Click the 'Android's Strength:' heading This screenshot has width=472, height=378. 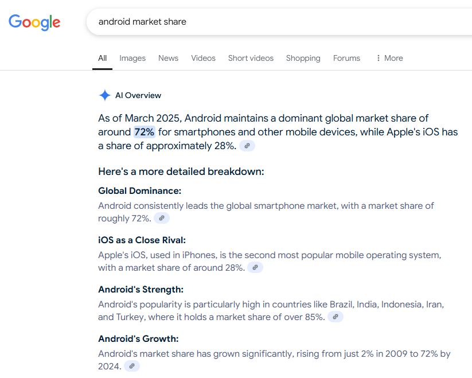click(141, 290)
